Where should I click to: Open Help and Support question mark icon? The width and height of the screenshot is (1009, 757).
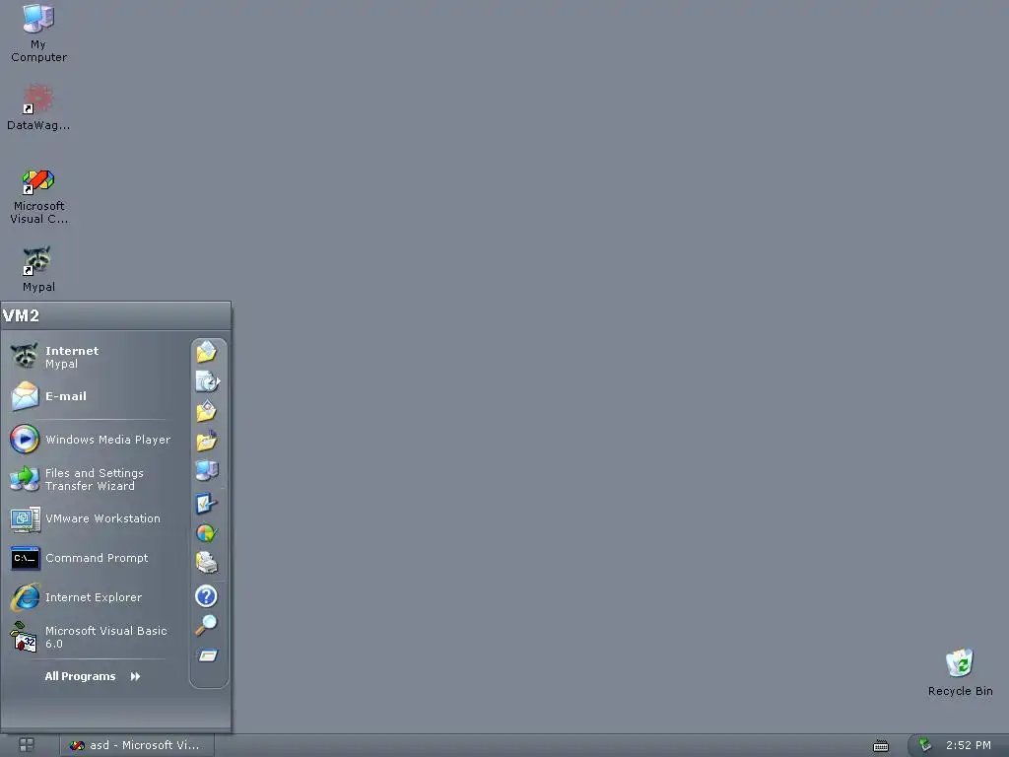tap(206, 596)
